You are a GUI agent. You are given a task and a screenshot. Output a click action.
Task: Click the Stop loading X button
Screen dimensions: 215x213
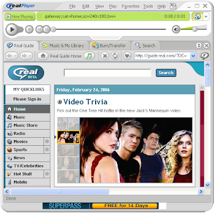tap(105, 56)
